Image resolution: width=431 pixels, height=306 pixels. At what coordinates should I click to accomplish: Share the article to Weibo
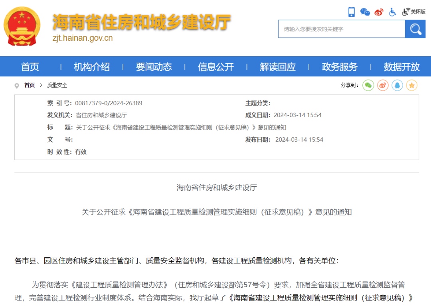coord(382,85)
